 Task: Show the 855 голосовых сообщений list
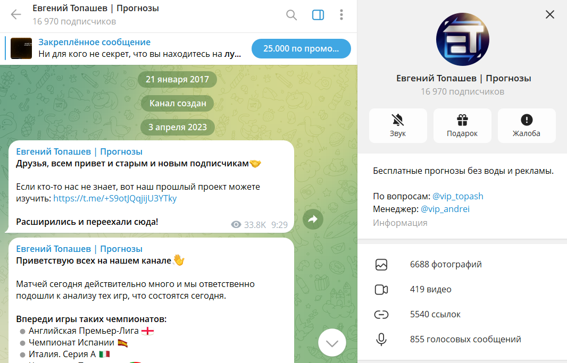tap(462, 339)
